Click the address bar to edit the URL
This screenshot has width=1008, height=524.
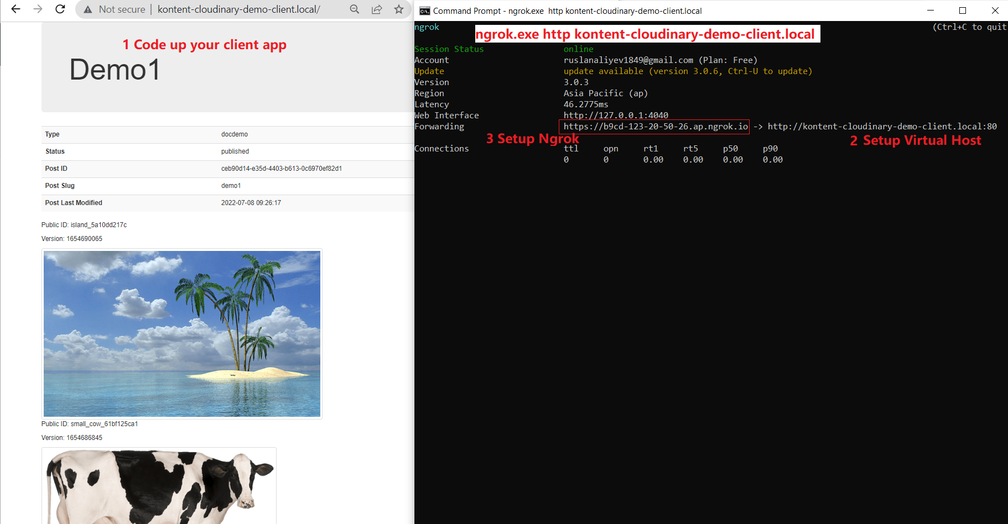pyautogui.click(x=238, y=9)
